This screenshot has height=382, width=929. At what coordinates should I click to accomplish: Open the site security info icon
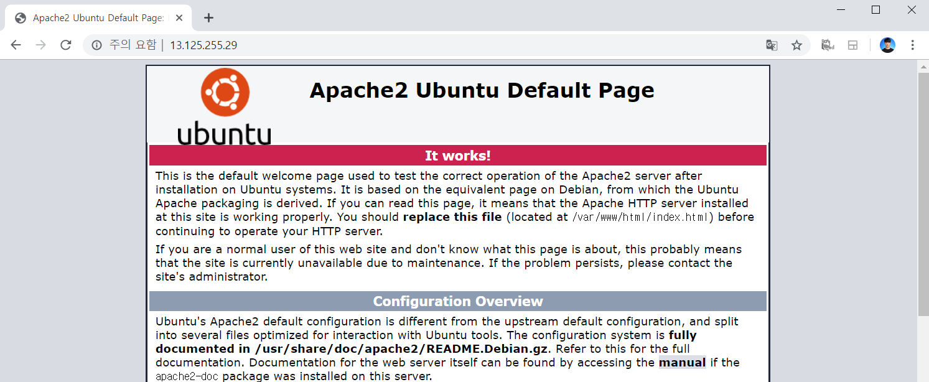coord(96,45)
